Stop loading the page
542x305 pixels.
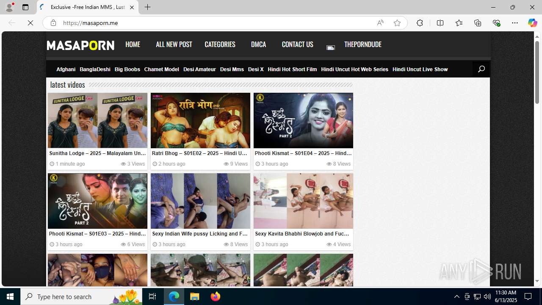click(x=30, y=23)
